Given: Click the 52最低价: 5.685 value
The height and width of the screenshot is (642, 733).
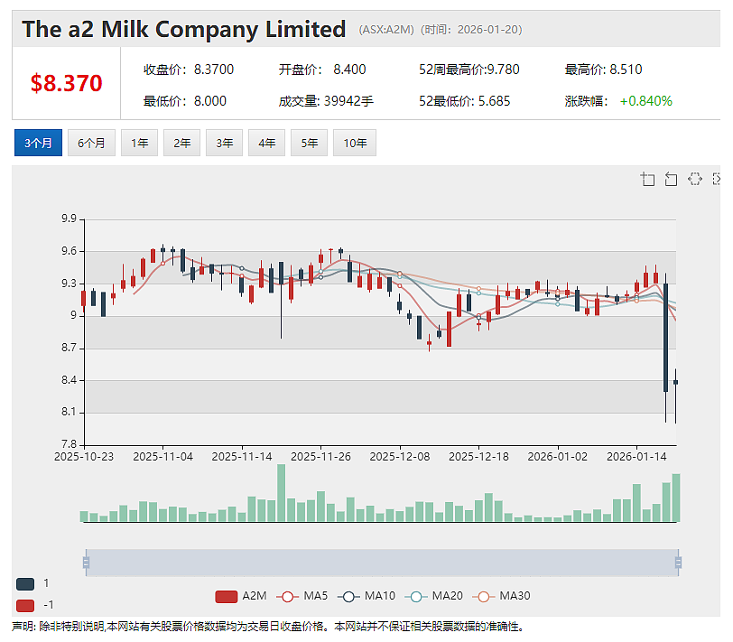Looking at the screenshot, I should 464,101.
